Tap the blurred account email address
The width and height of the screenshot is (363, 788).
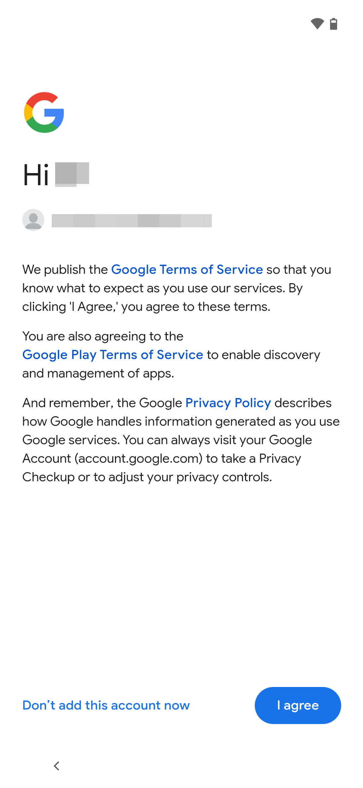coord(131,221)
